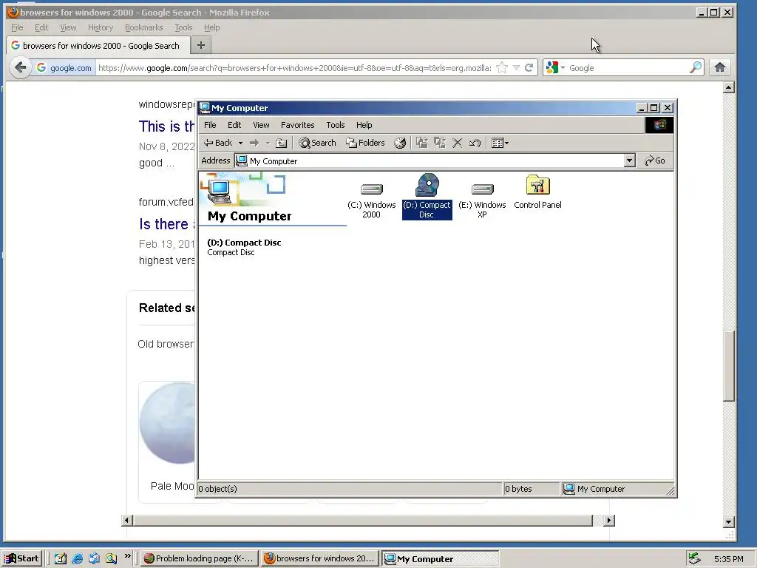Image resolution: width=757 pixels, height=568 pixels.
Task: Click Firefox Home button
Action: [x=720, y=67]
